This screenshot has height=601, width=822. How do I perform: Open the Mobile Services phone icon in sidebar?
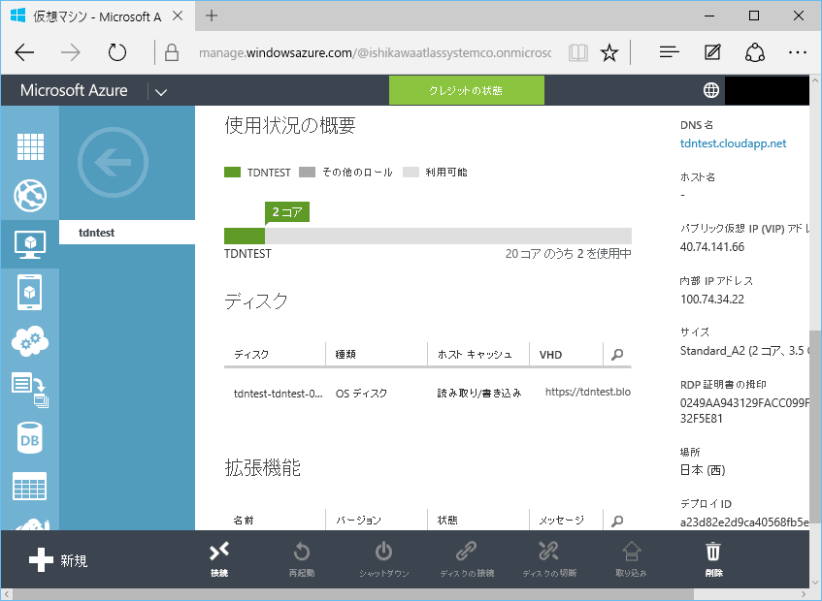30,292
